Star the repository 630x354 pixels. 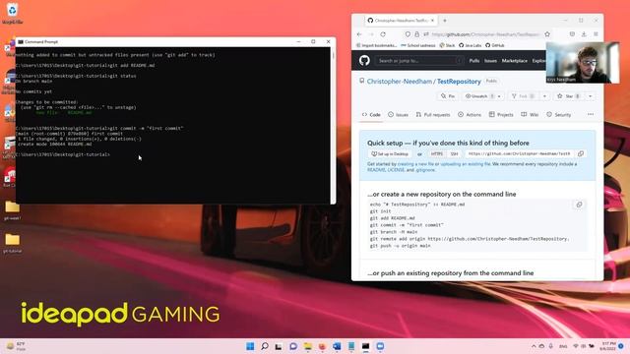tap(569, 96)
